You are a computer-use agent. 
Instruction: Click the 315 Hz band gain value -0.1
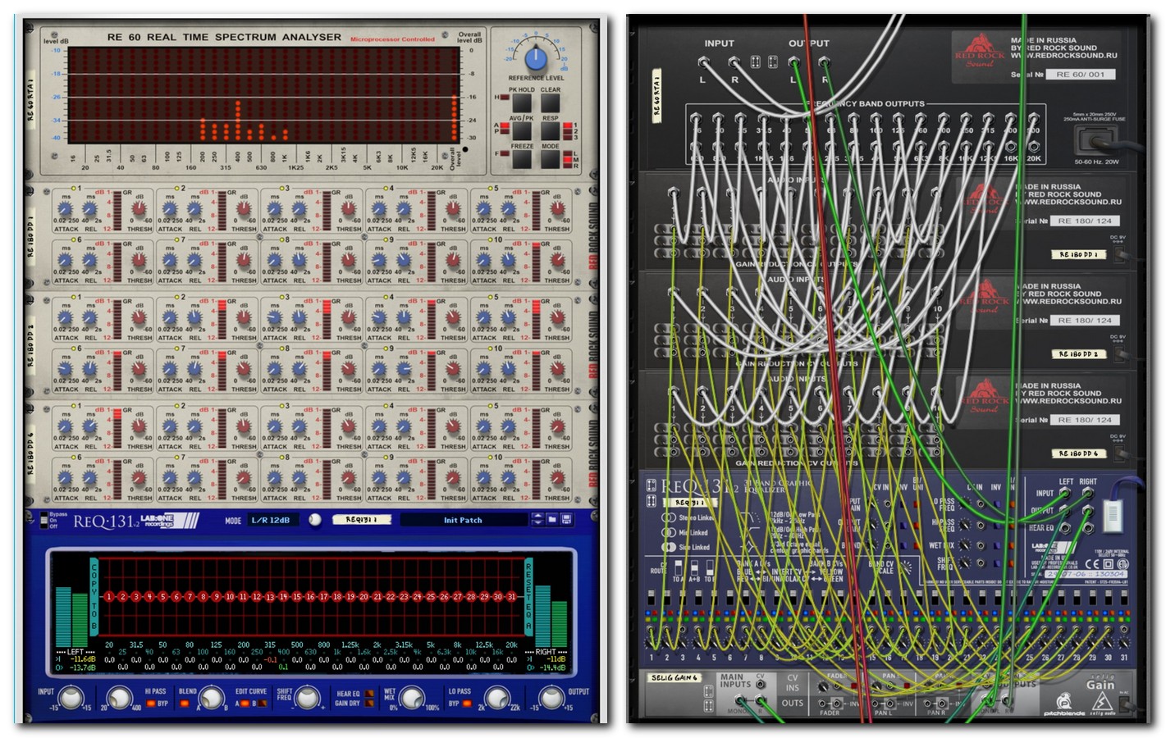(x=270, y=659)
